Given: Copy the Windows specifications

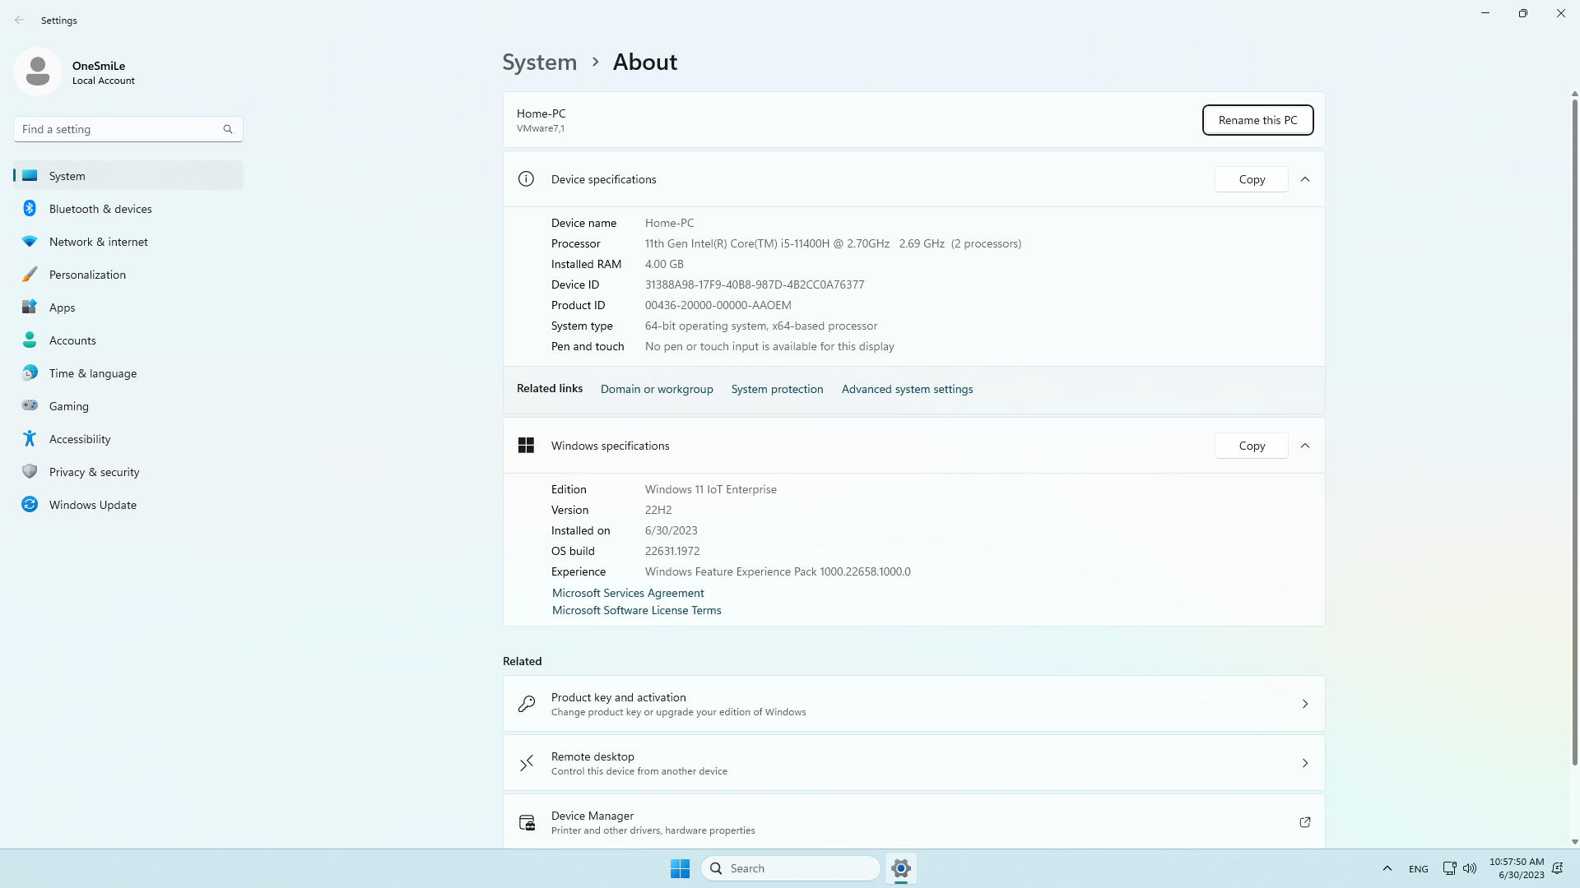Looking at the screenshot, I should coord(1251,446).
